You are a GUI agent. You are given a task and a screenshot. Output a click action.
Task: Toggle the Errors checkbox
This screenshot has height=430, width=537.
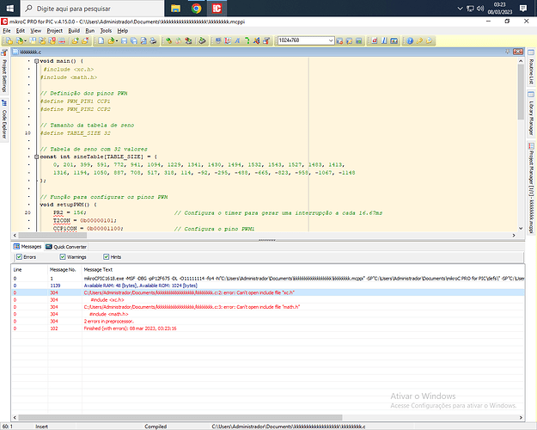[x=20, y=256]
